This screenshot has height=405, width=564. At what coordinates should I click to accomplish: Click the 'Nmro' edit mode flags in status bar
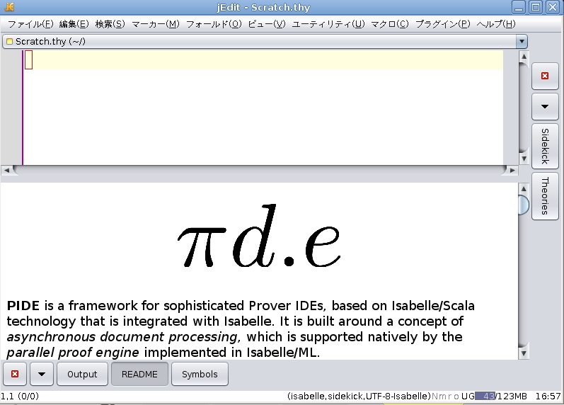click(x=445, y=397)
